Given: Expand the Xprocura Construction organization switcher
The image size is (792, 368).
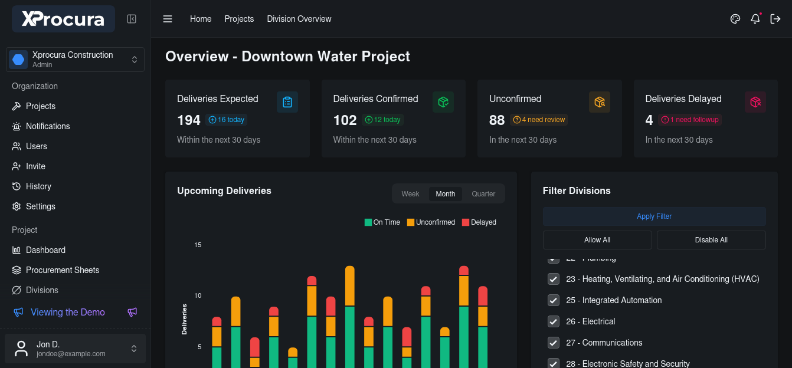Looking at the screenshot, I should click(x=75, y=60).
